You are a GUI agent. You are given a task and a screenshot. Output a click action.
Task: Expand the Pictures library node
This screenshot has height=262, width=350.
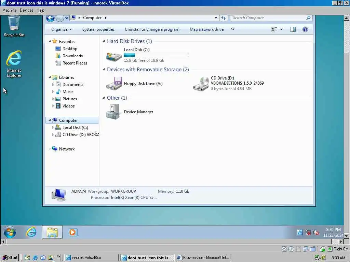click(x=53, y=99)
